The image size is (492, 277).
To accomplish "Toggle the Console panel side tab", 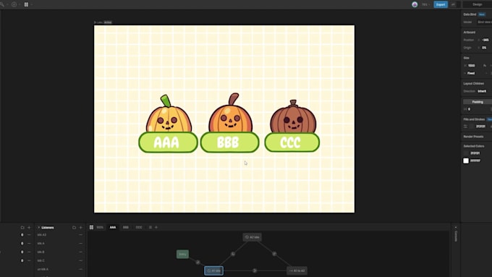I will (456, 234).
